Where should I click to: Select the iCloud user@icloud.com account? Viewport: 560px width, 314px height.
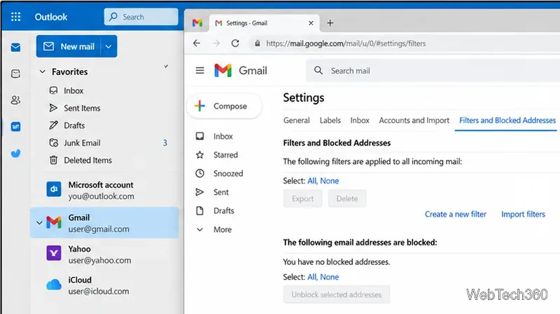click(x=104, y=285)
